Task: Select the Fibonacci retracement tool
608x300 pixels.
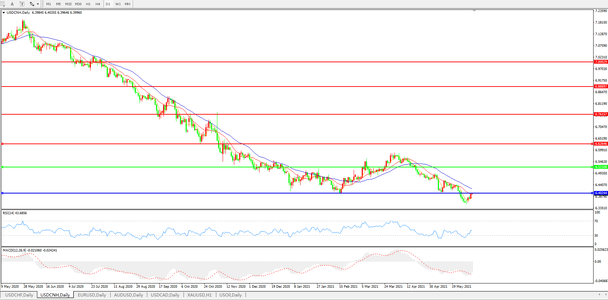Action: pos(2,4)
